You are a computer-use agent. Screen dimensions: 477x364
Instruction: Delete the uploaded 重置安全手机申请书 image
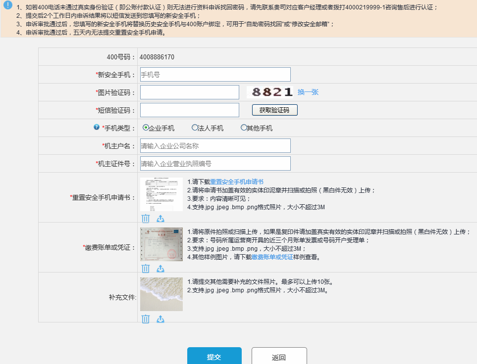tap(146, 218)
